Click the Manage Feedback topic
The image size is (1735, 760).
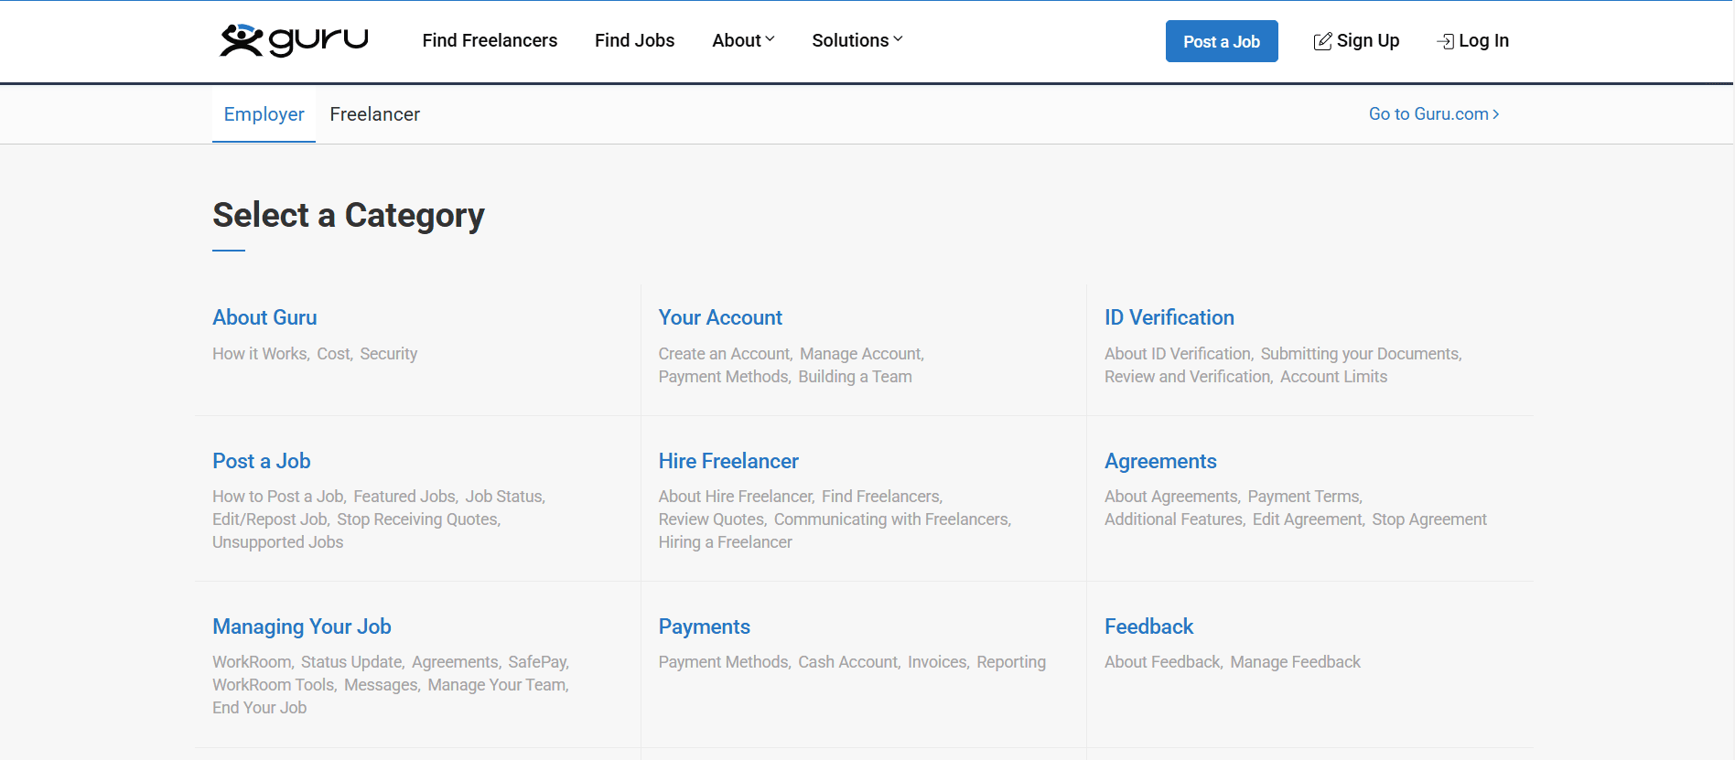coord(1295,662)
